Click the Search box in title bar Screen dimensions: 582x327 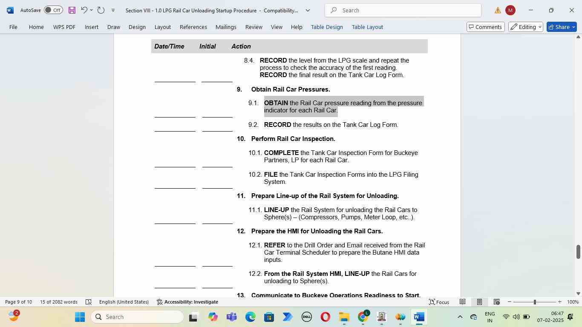(403, 10)
